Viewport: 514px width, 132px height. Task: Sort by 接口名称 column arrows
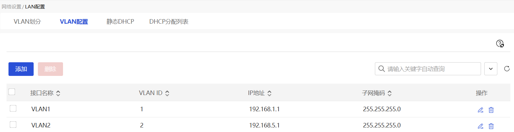click(x=58, y=93)
